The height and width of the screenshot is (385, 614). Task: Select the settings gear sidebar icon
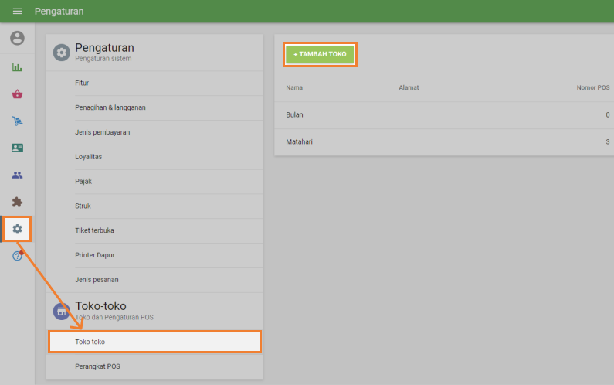(17, 229)
